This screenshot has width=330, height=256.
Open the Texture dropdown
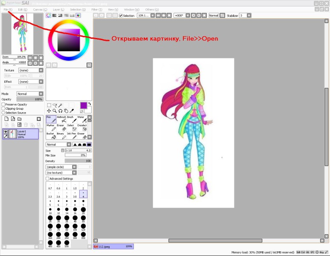(41, 70)
